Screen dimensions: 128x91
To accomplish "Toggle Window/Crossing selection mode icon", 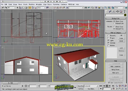I will point(26,8).
